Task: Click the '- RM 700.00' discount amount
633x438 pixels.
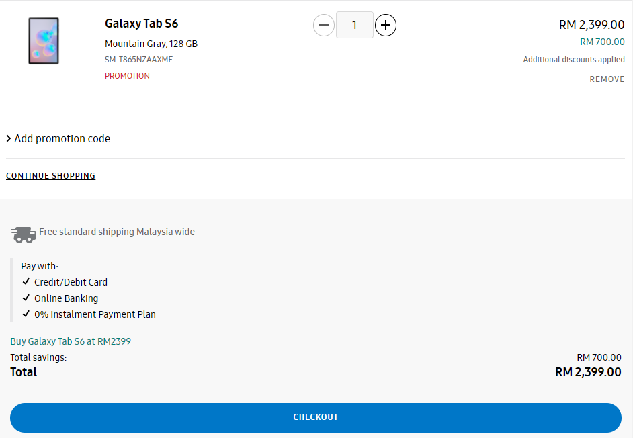Action: pyautogui.click(x=599, y=42)
